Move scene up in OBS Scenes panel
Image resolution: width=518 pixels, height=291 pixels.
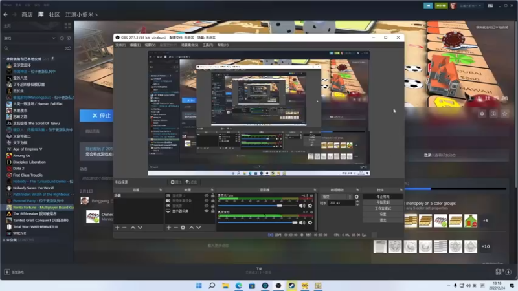[133, 228]
